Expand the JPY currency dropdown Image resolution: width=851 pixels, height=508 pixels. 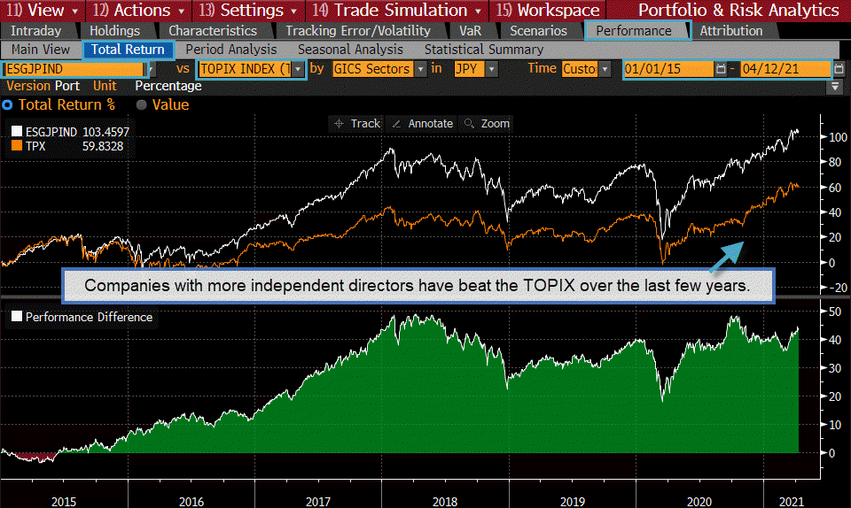click(x=492, y=69)
